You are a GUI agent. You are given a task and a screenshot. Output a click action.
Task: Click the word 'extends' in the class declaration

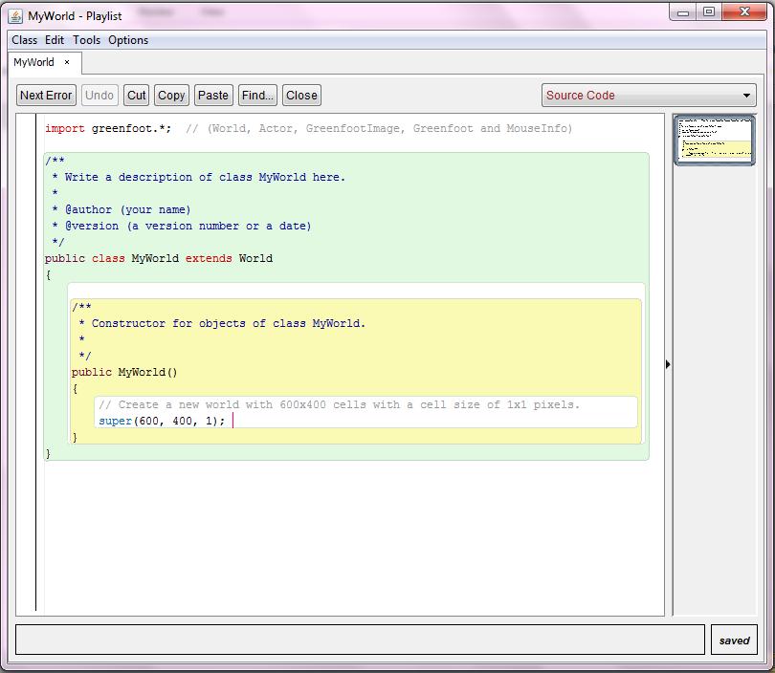click(x=209, y=258)
